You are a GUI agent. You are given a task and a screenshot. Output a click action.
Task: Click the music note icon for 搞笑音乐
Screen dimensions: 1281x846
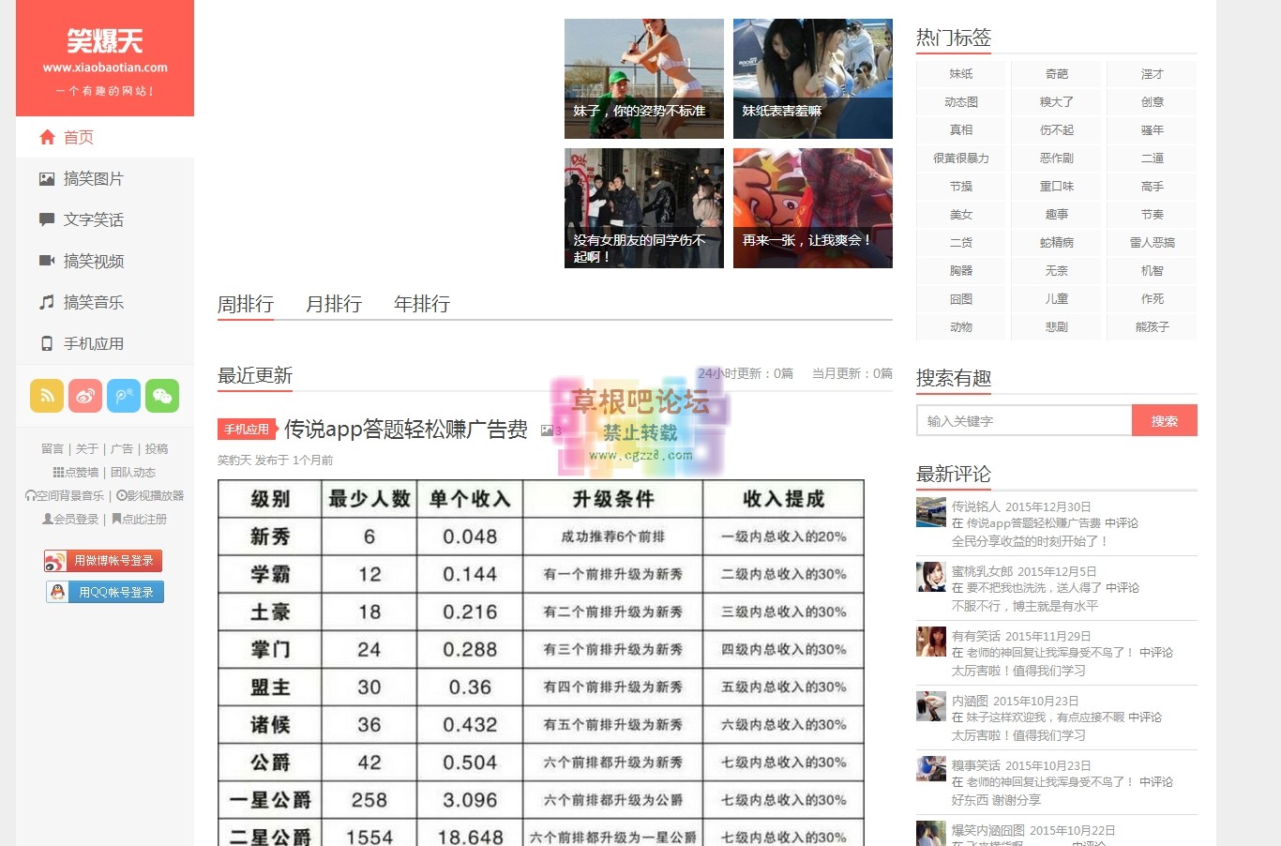click(46, 302)
